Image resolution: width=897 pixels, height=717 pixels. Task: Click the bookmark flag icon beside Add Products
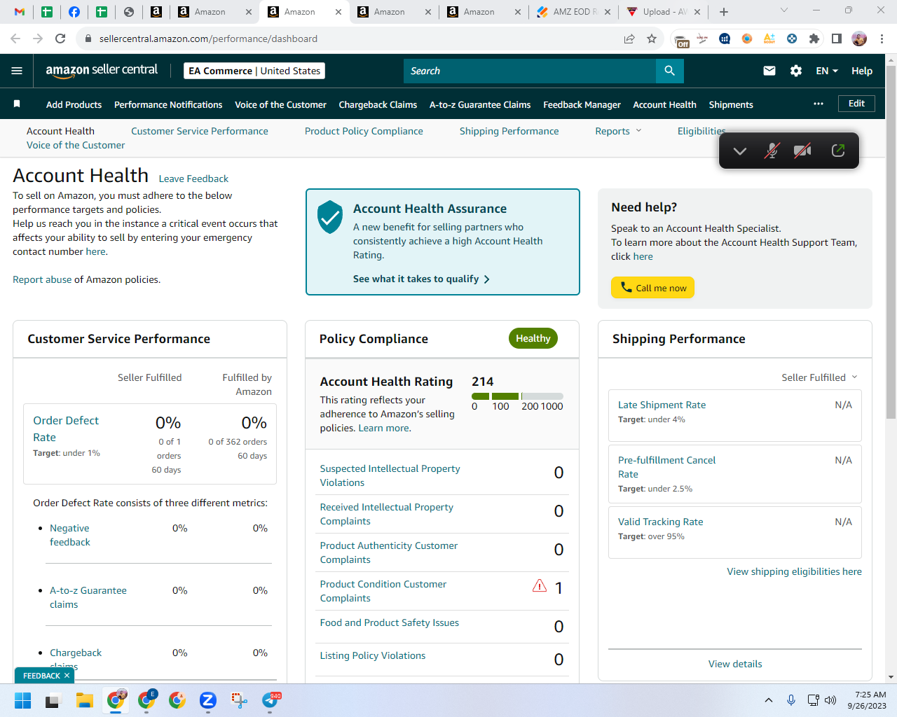point(17,104)
